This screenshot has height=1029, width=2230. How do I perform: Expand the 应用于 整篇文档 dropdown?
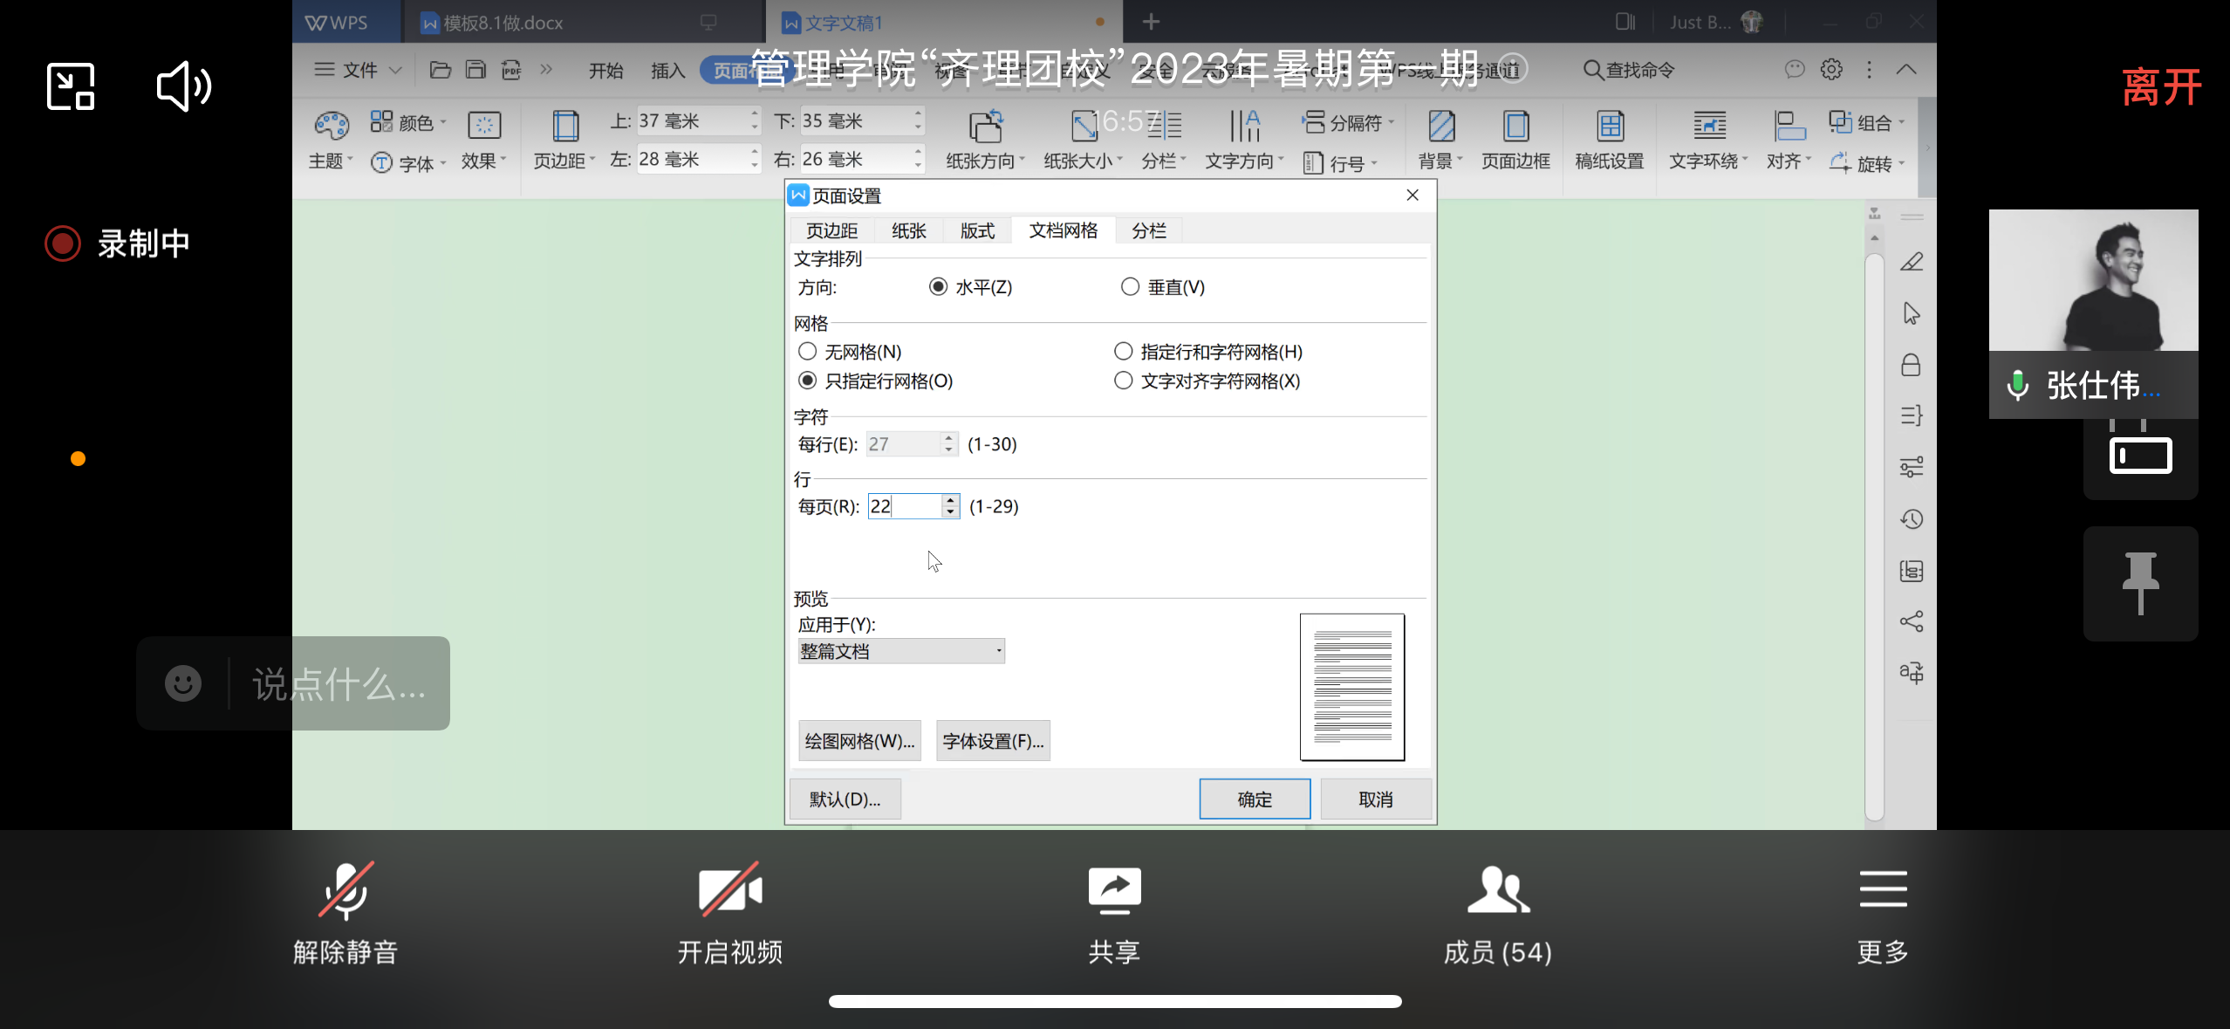(901, 651)
